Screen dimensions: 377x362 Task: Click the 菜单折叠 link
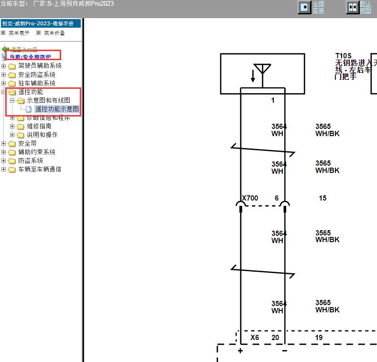(54, 33)
